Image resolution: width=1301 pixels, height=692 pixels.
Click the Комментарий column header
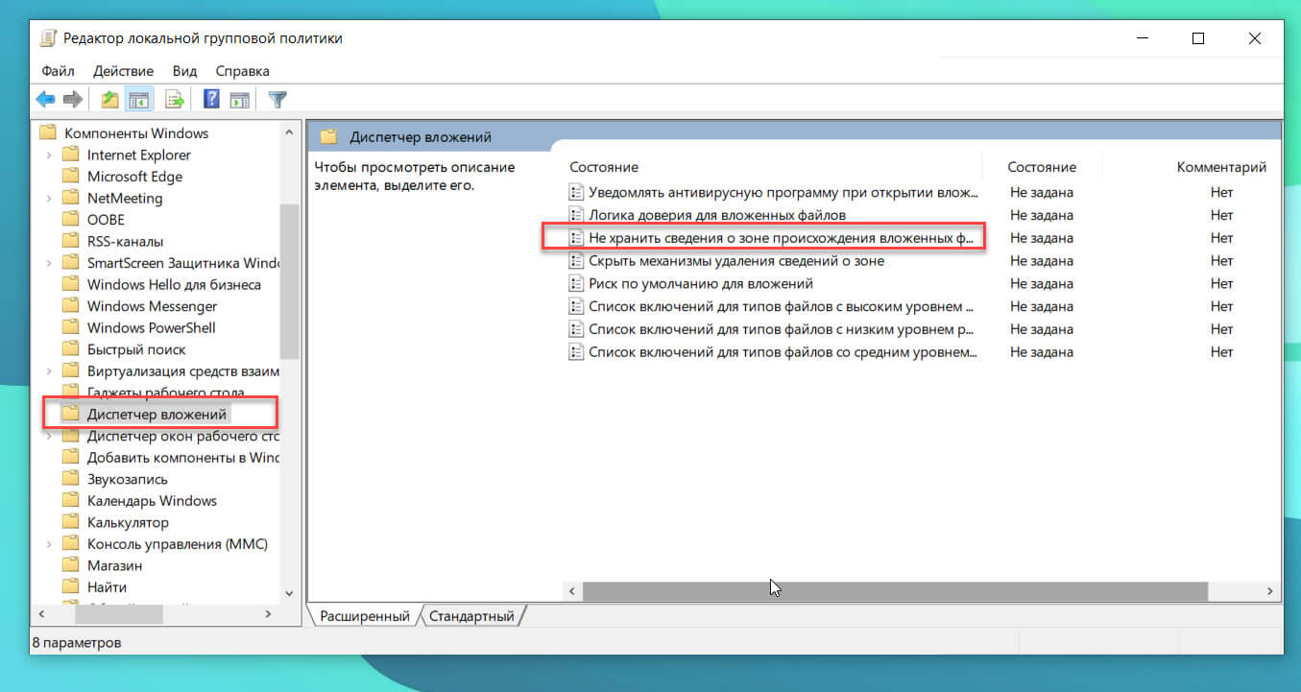point(1221,167)
